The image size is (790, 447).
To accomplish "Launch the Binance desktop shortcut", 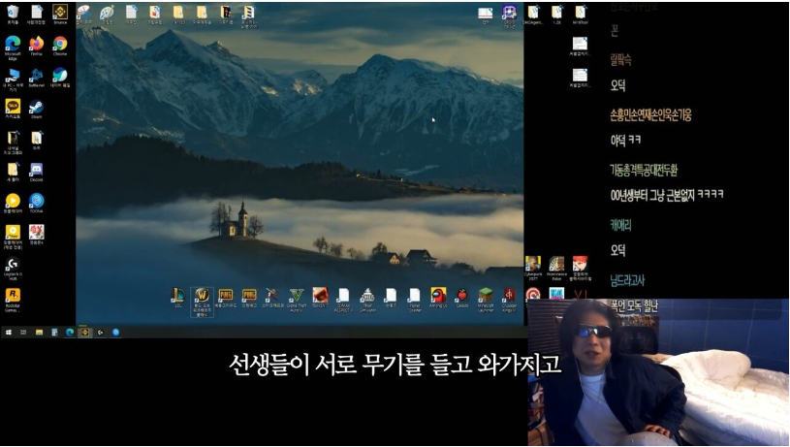I will pyautogui.click(x=60, y=15).
